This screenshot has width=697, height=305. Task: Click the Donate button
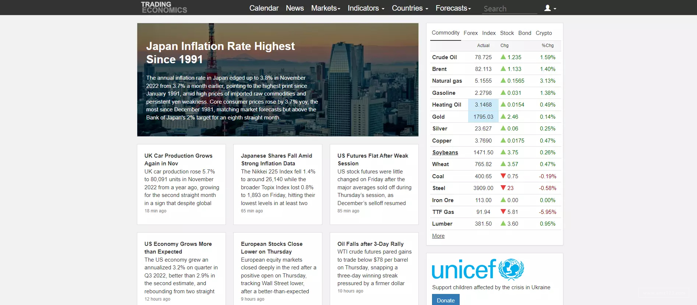(446, 300)
